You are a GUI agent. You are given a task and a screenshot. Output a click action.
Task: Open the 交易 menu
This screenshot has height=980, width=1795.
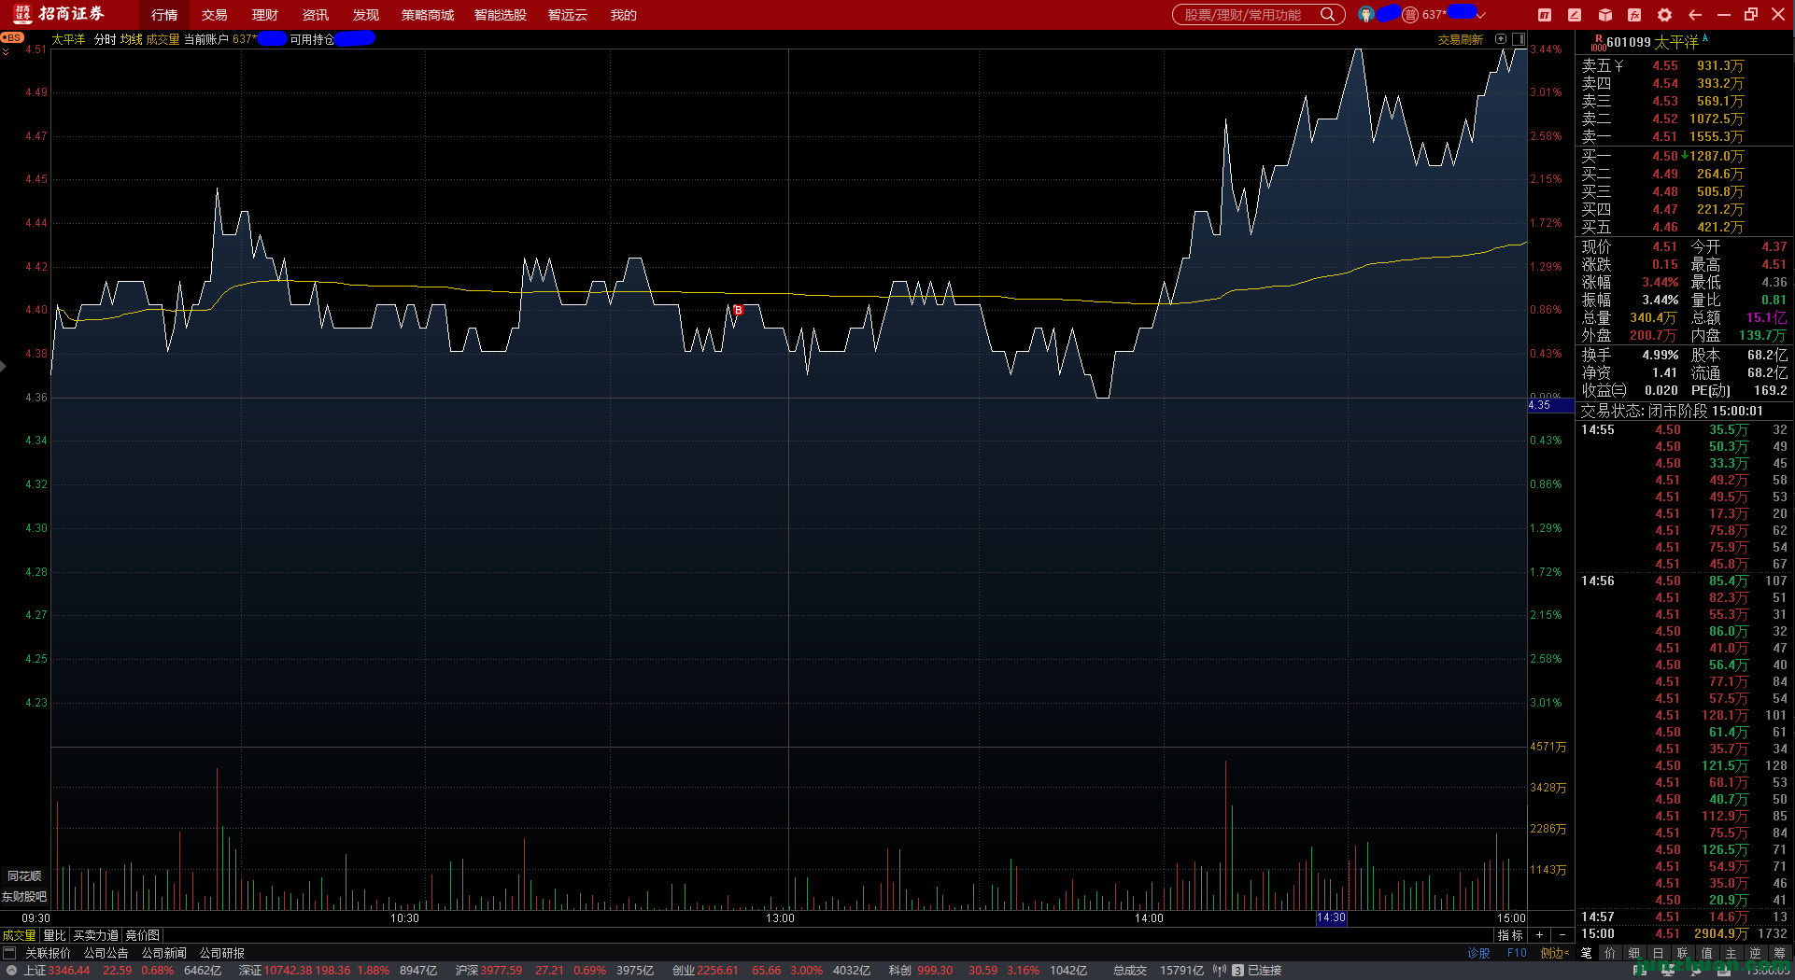click(215, 15)
